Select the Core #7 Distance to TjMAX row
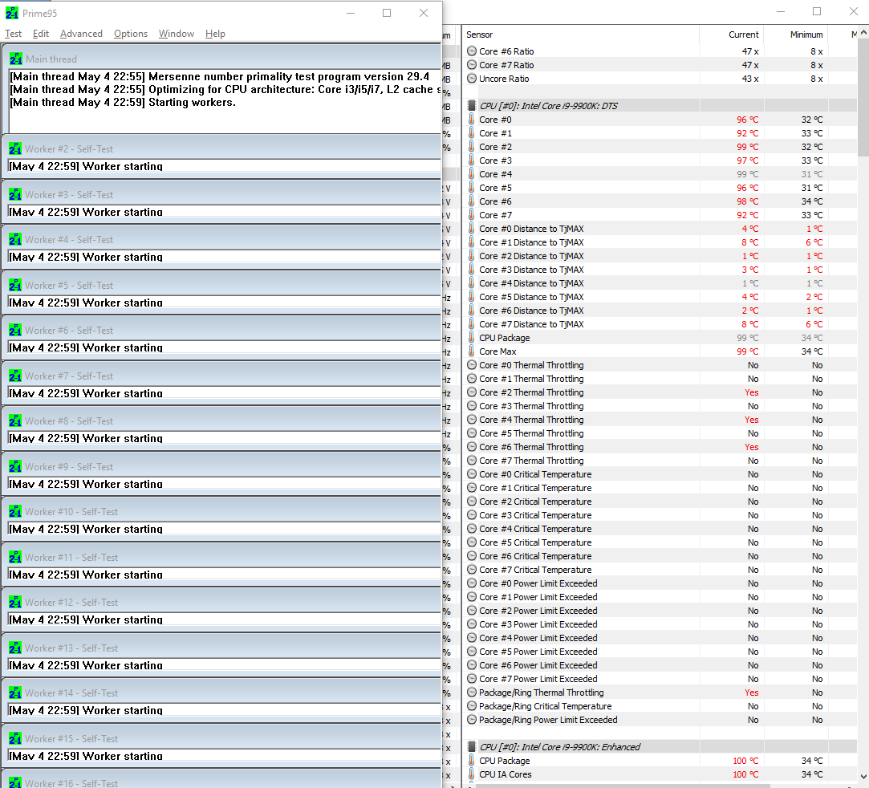 pos(660,324)
